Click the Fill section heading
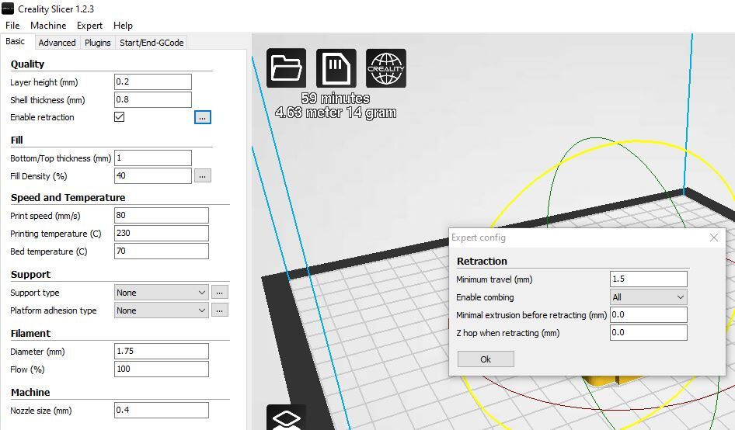Image resolution: width=735 pixels, height=430 pixels. pos(16,140)
